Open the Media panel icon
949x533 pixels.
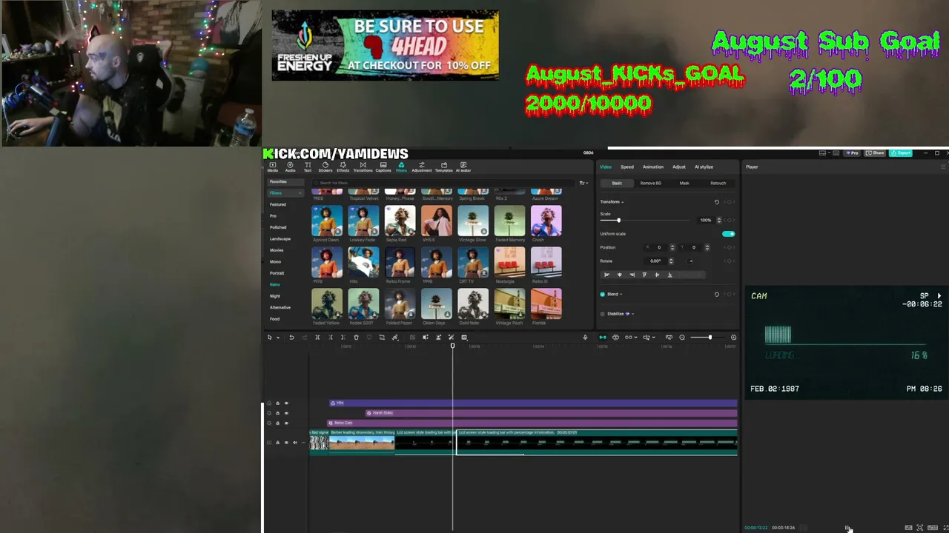pos(273,167)
